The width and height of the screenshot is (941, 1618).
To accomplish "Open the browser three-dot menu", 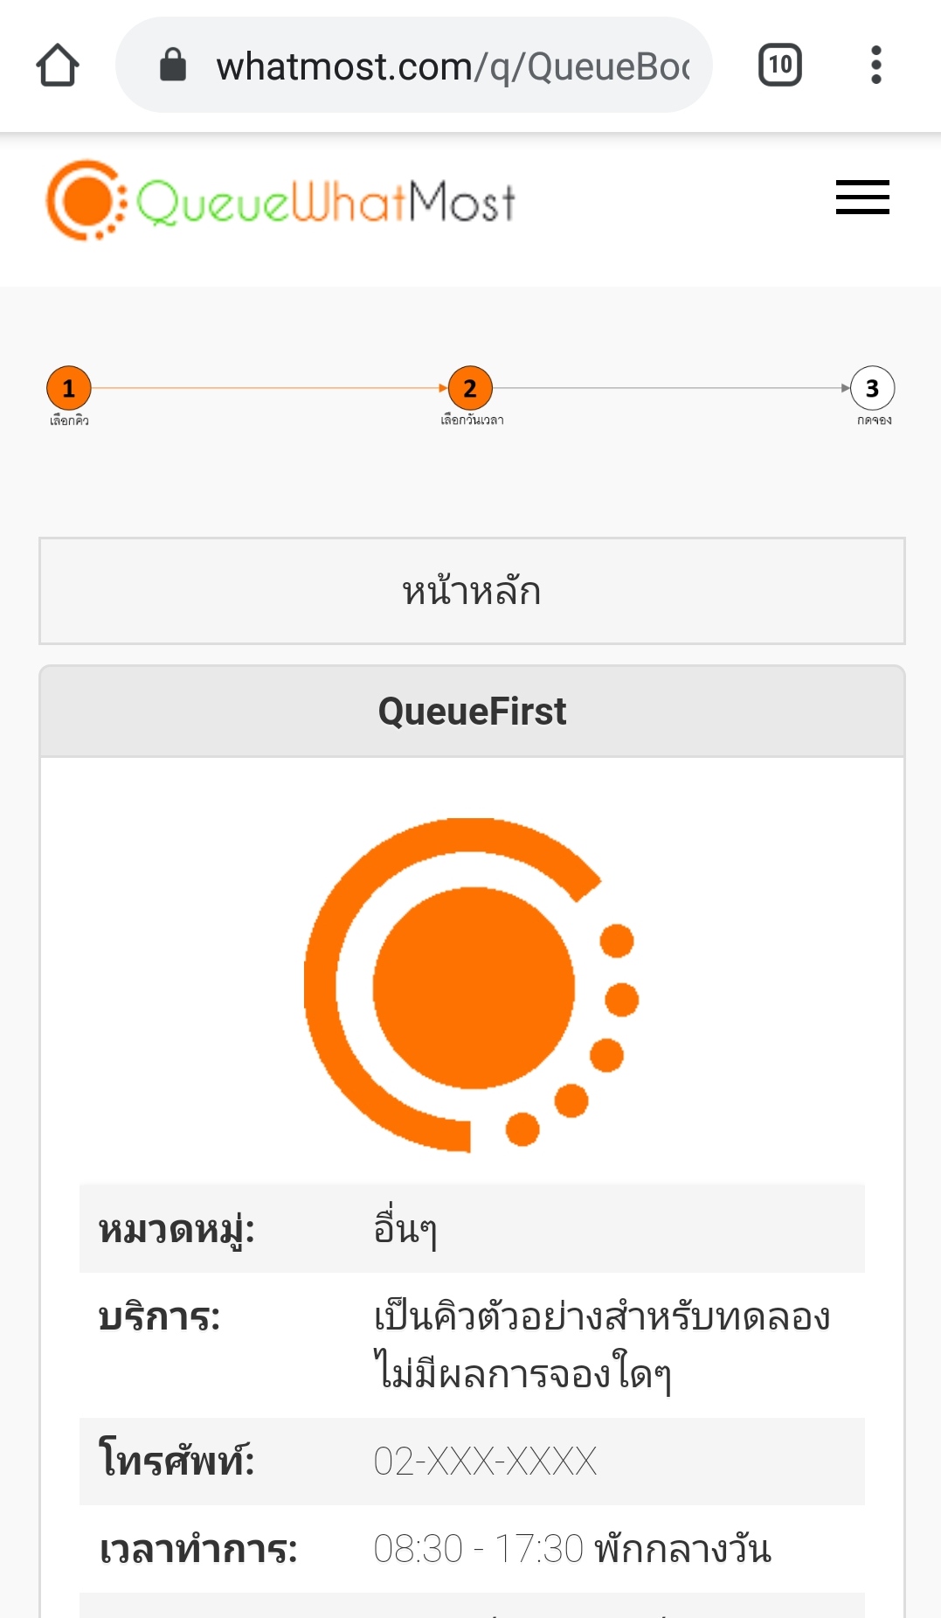I will click(875, 66).
